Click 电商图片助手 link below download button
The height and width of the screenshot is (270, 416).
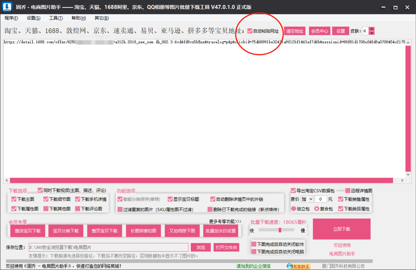pyautogui.click(x=342, y=254)
